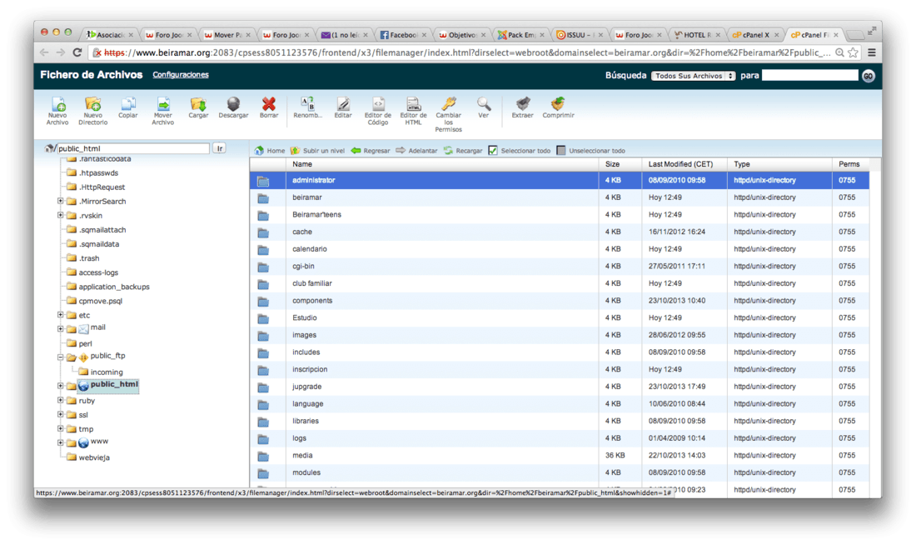
Task: Open the Configuraciones link
Action: pos(181,75)
